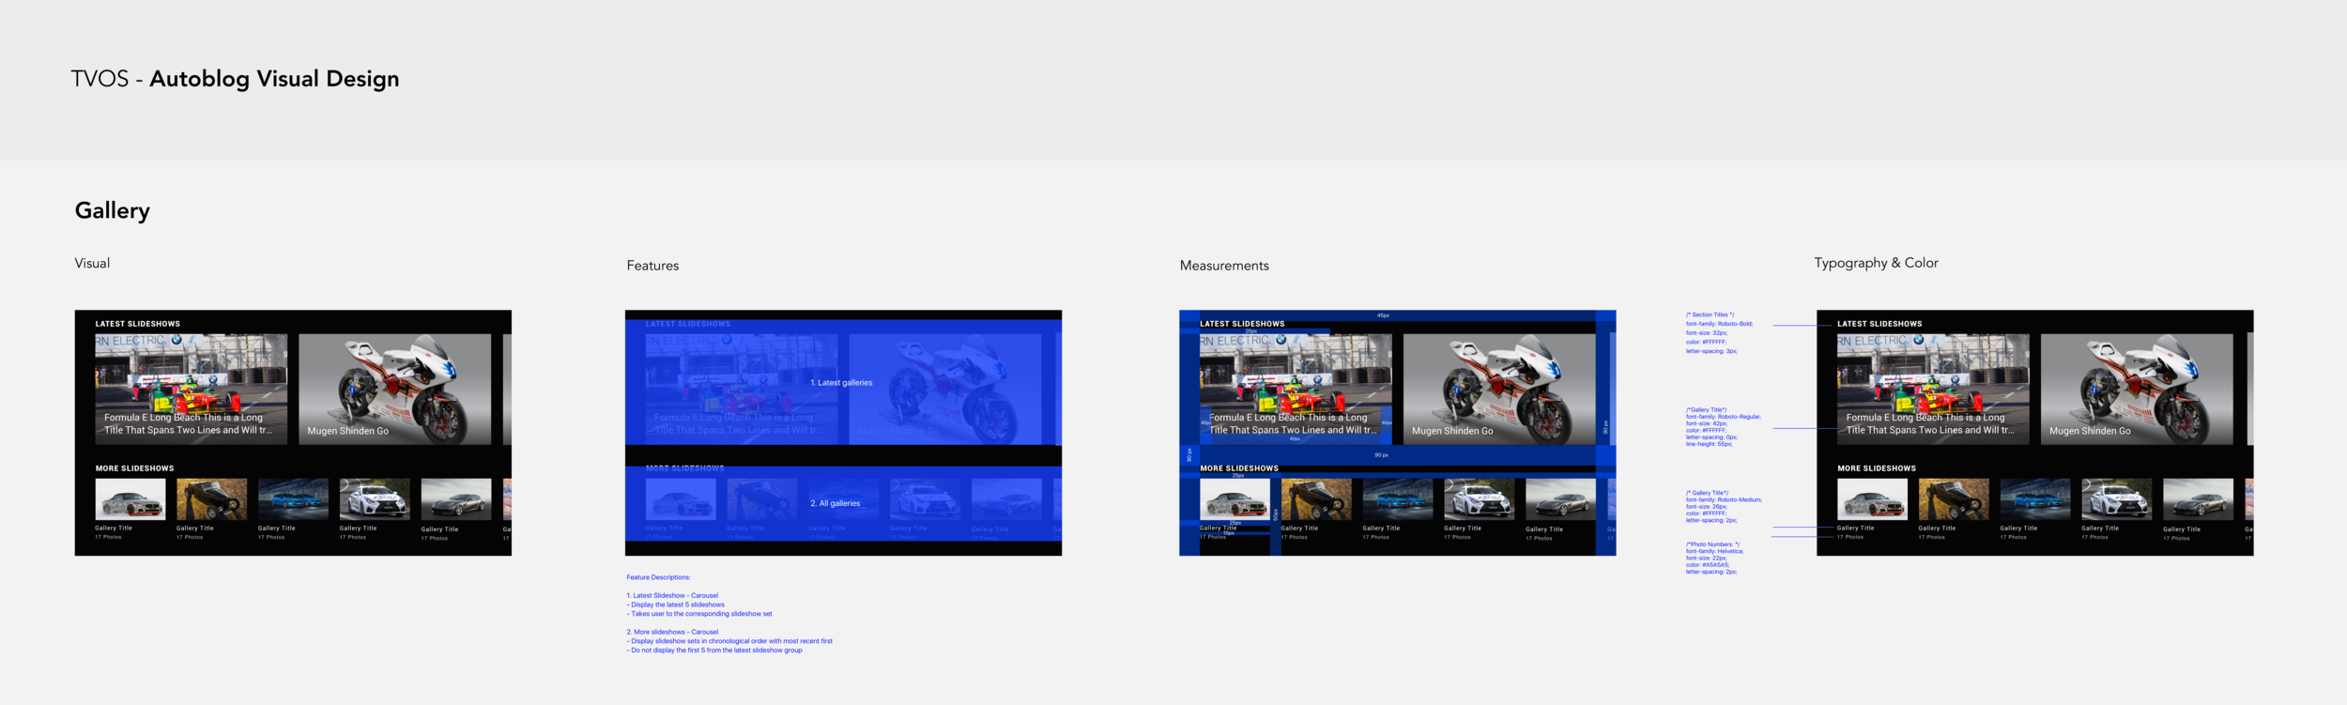Viewport: 2347px width, 705px height.
Task: Click '2. All galleries' label in Features overlay
Action: [x=836, y=503]
